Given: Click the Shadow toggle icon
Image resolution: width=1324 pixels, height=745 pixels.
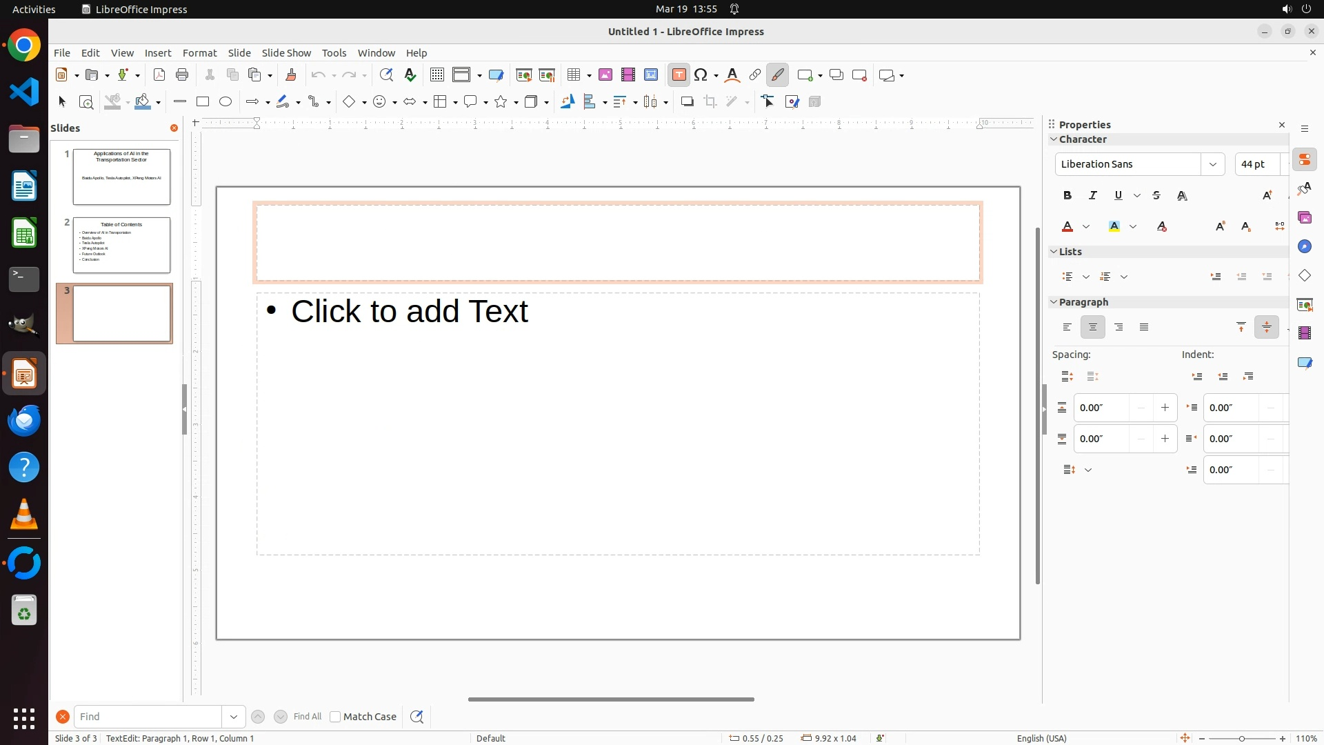Looking at the screenshot, I should (x=687, y=102).
